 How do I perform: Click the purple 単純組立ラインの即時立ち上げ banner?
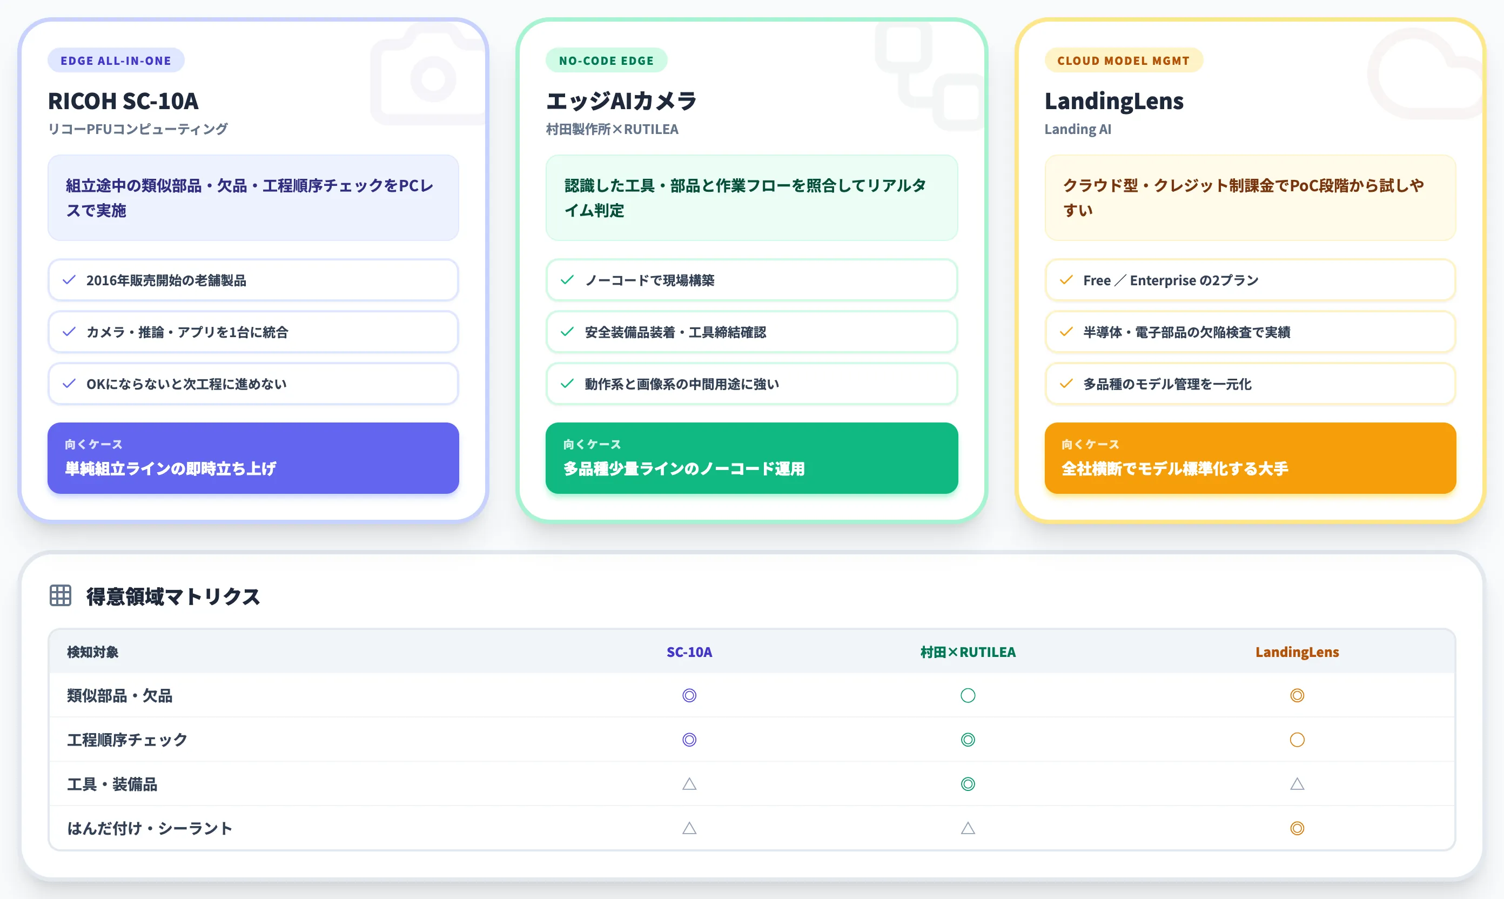pos(253,458)
